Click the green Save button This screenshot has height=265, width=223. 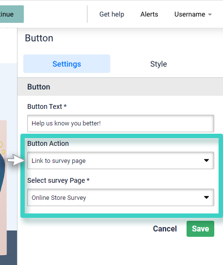click(x=200, y=229)
